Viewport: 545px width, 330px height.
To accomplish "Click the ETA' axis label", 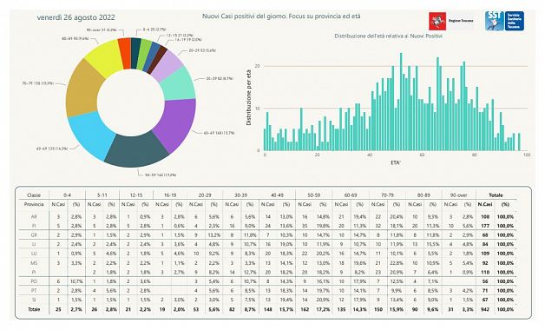I will coord(396,162).
